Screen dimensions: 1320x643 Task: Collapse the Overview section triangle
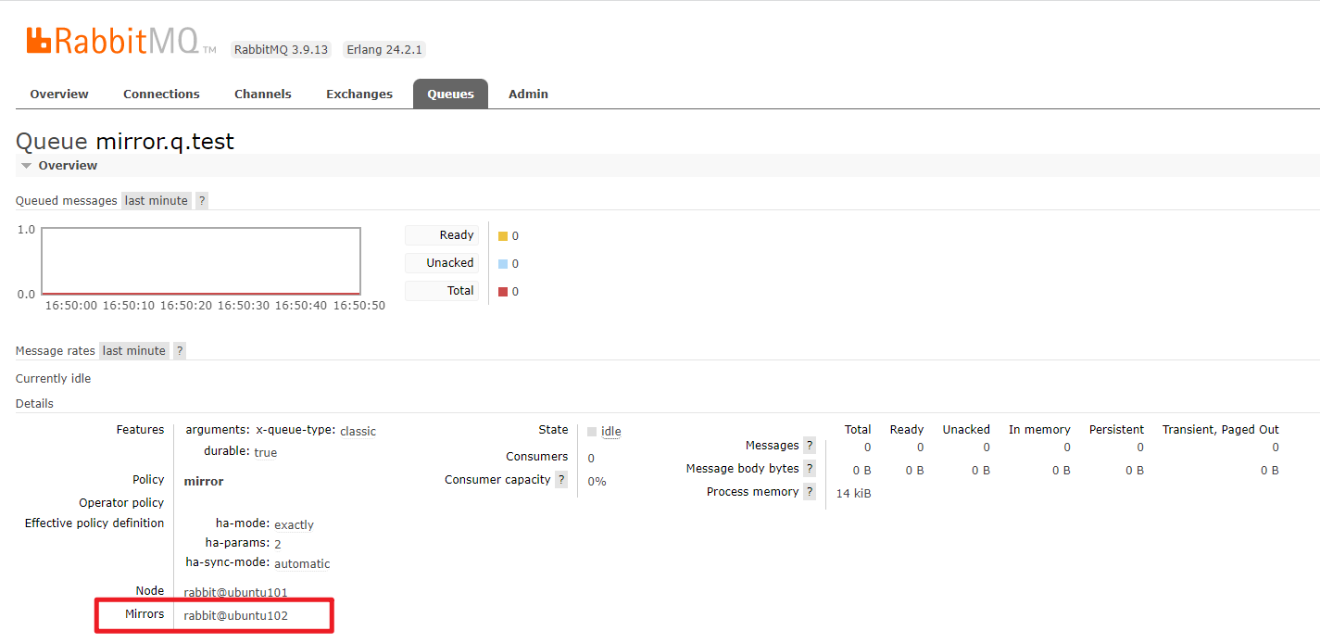pos(27,166)
